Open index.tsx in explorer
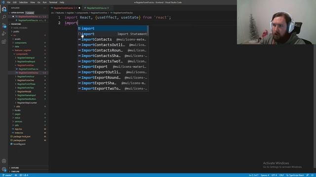This screenshot has height=177, width=316. (x=19, y=133)
